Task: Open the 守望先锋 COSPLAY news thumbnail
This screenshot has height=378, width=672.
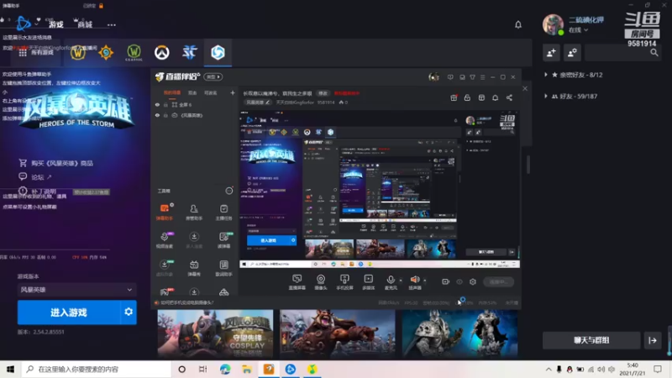Action: pos(215,333)
